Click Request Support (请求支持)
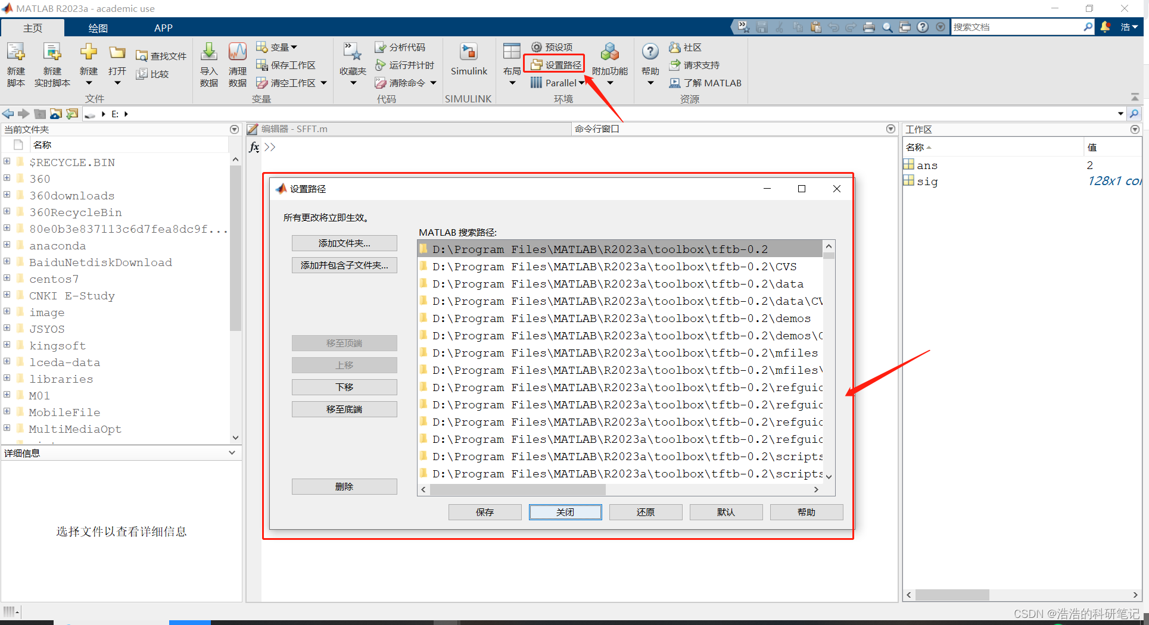This screenshot has width=1149, height=625. [x=695, y=65]
